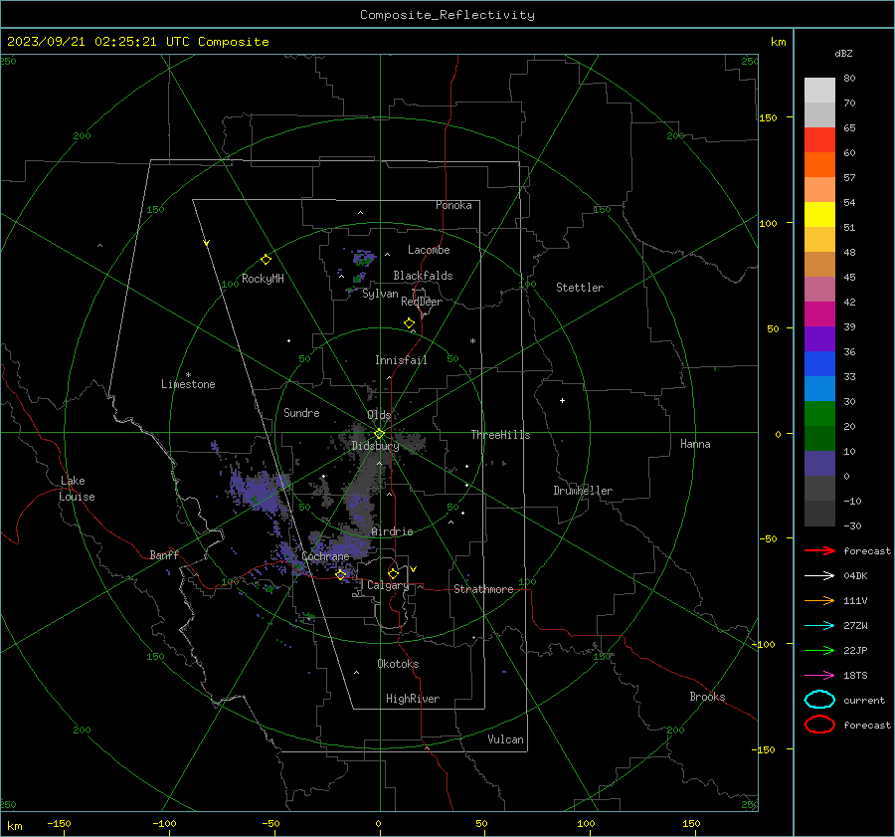Click the Composite_Reflectivity title text
The image size is (895, 837).
coord(447,15)
